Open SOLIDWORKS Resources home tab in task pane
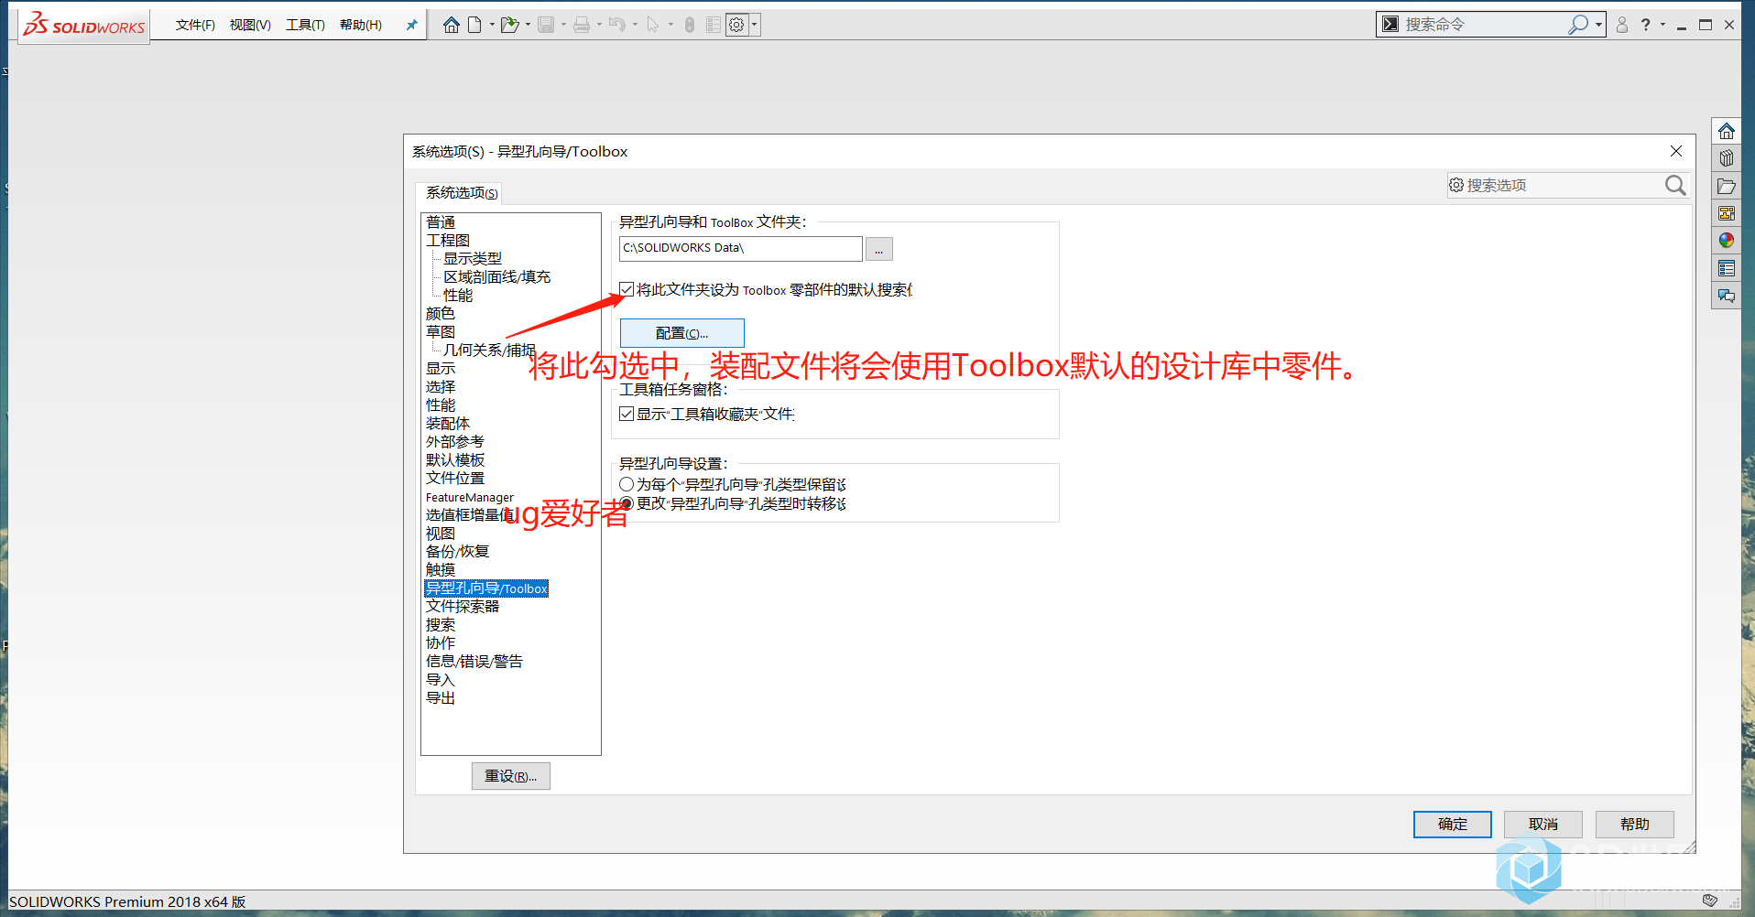Viewport: 1755px width, 917px height. [x=1727, y=131]
